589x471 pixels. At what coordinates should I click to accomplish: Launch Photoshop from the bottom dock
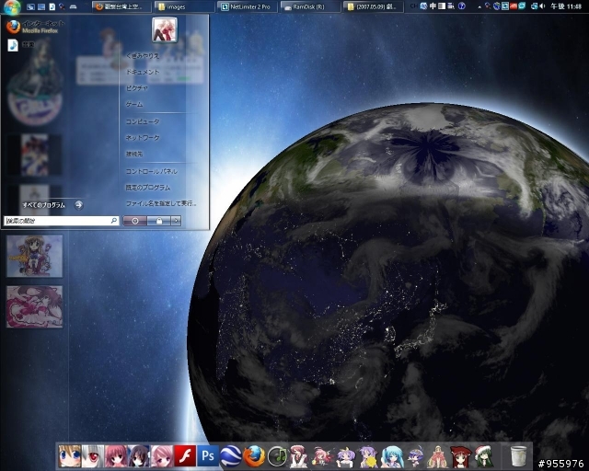click(209, 455)
